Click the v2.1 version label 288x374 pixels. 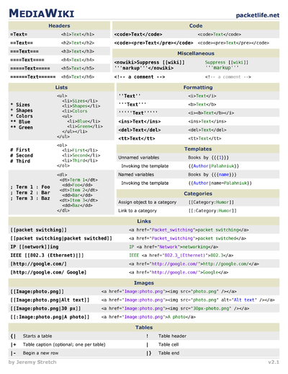[x=274, y=362]
